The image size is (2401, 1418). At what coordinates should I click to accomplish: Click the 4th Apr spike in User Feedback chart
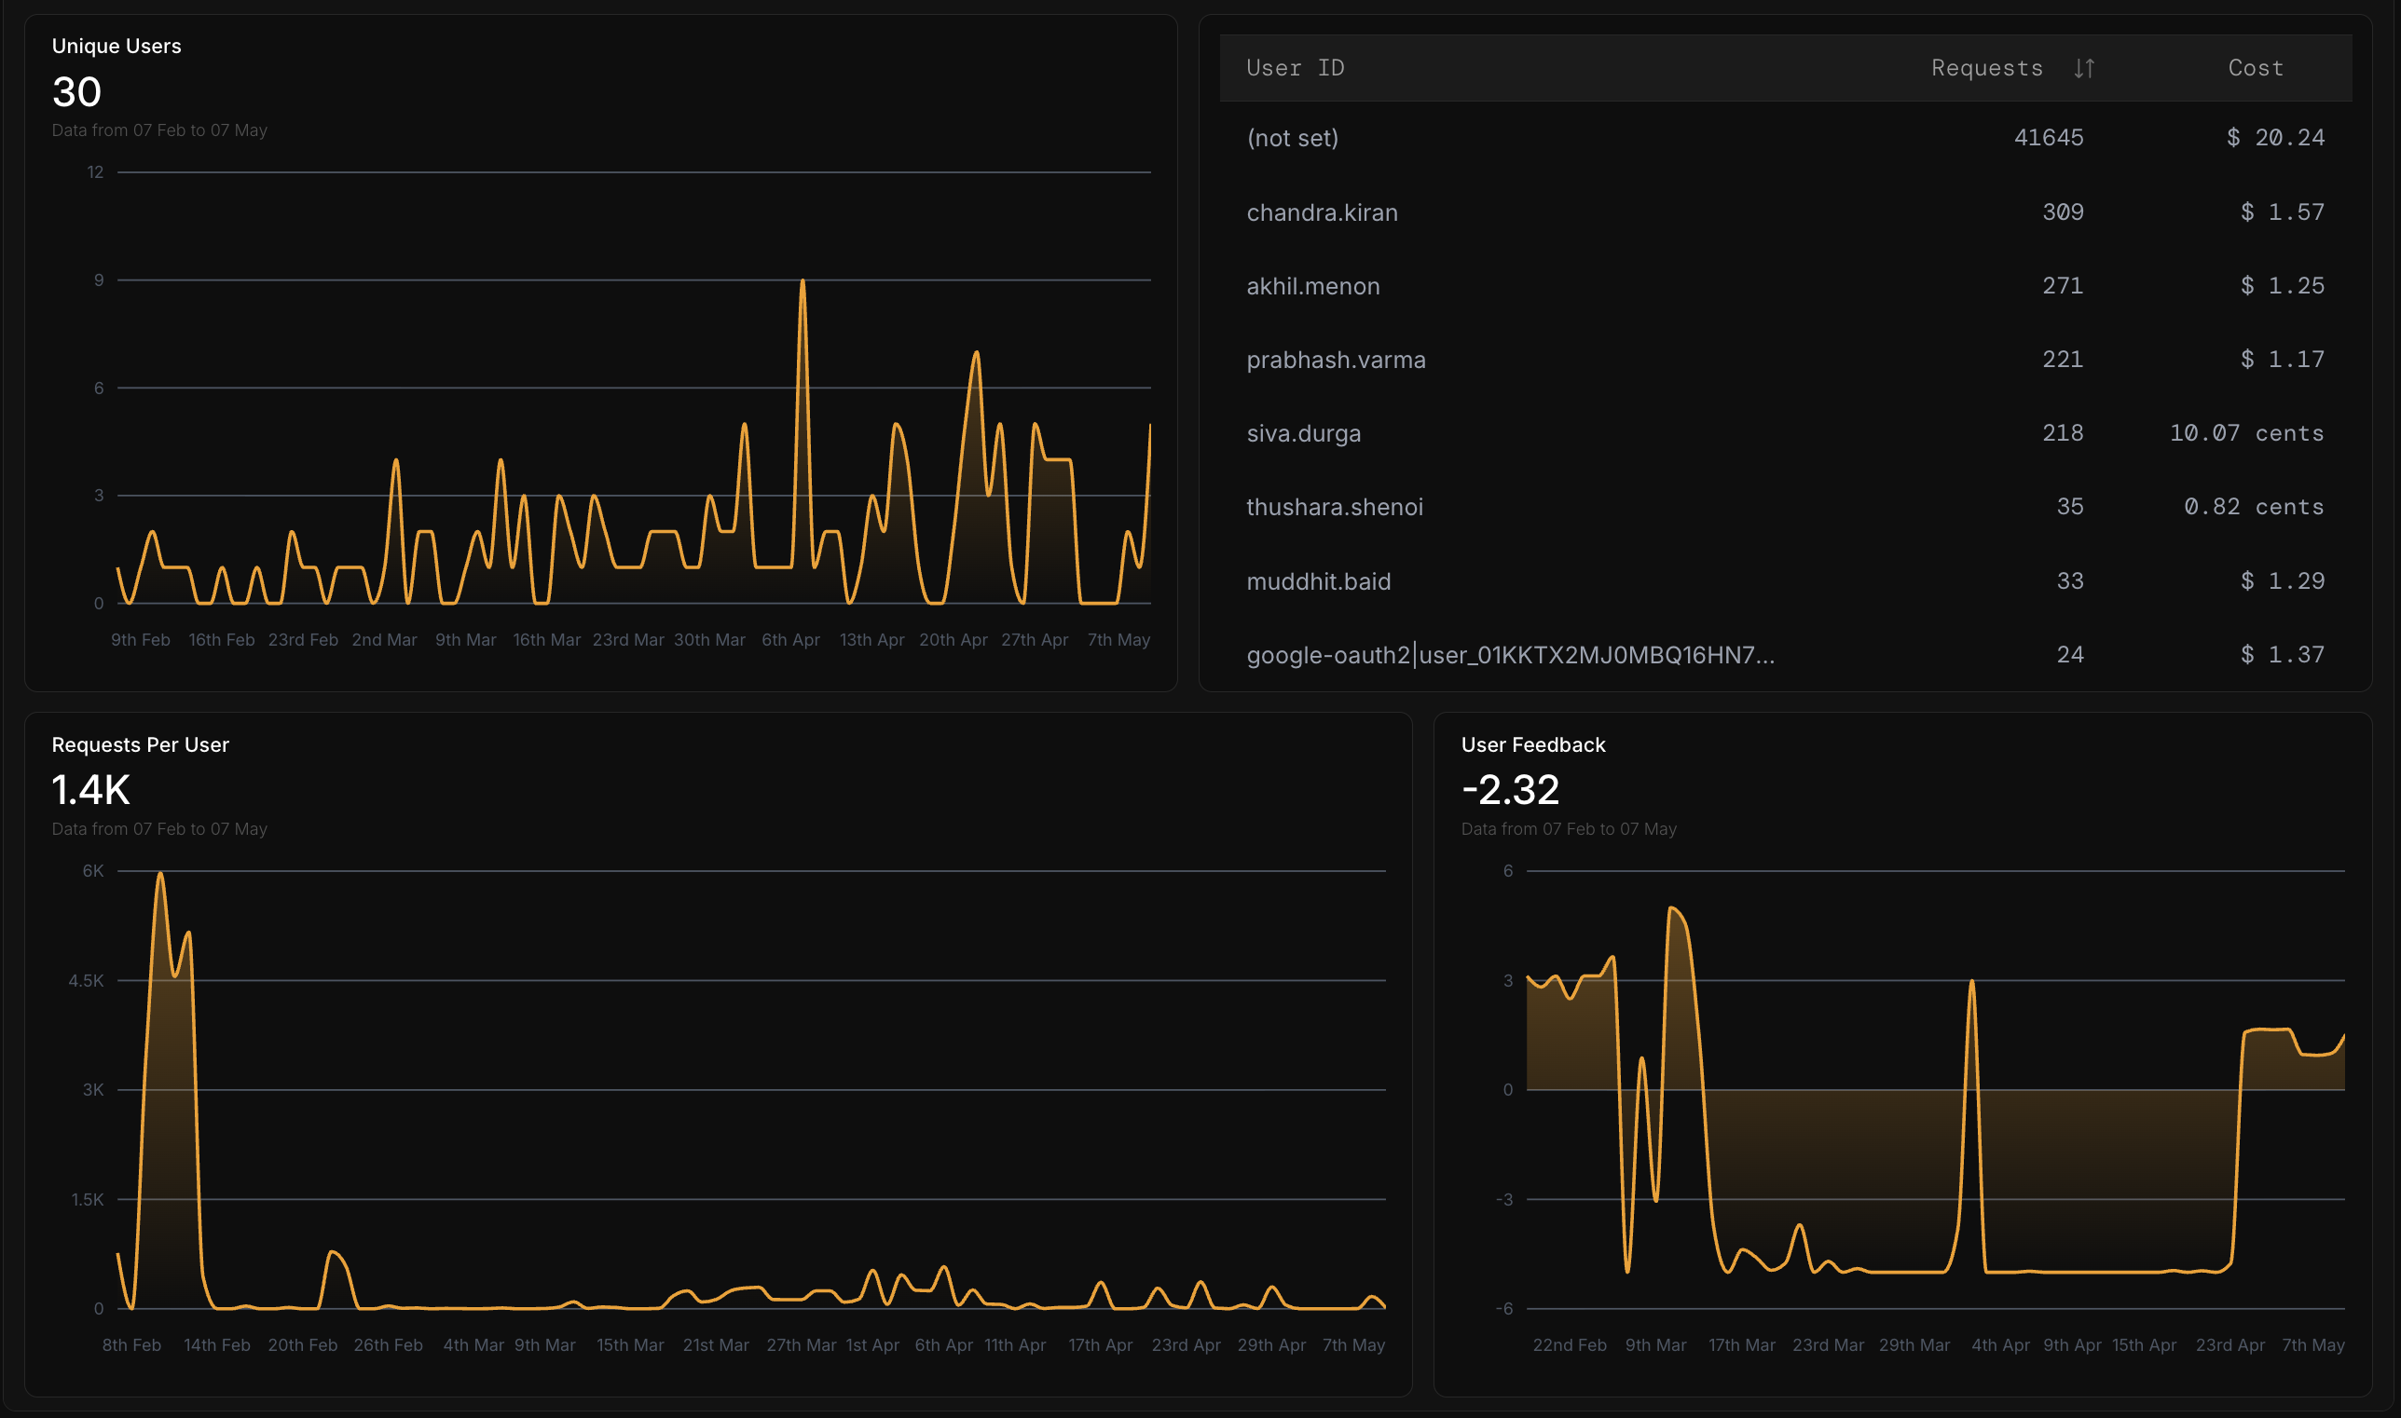tap(1972, 981)
